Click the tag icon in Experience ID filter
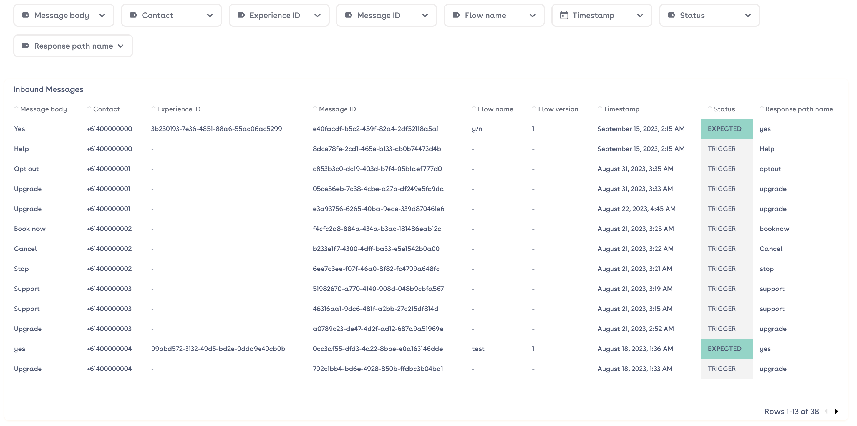This screenshot has height=426, width=857. pyautogui.click(x=241, y=15)
